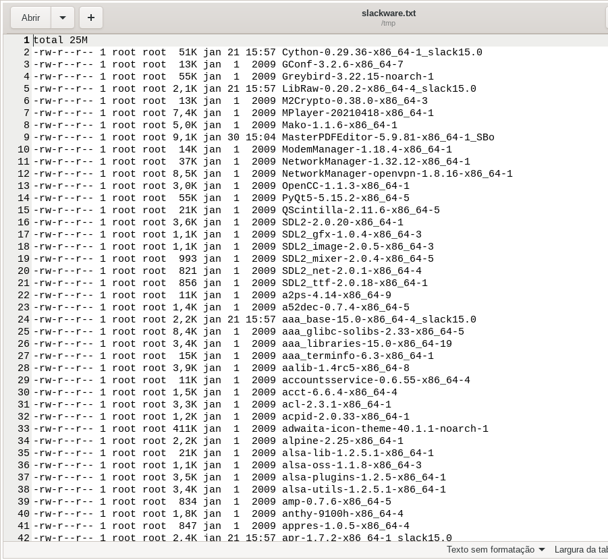Click the amp-0.7.6-x86_64-5 entry
This screenshot has width=608, height=560.
337,502
